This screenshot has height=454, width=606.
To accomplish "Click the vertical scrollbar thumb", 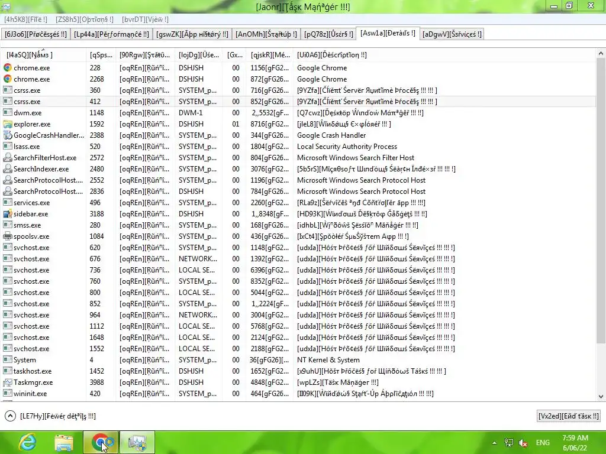I will 601,201.
